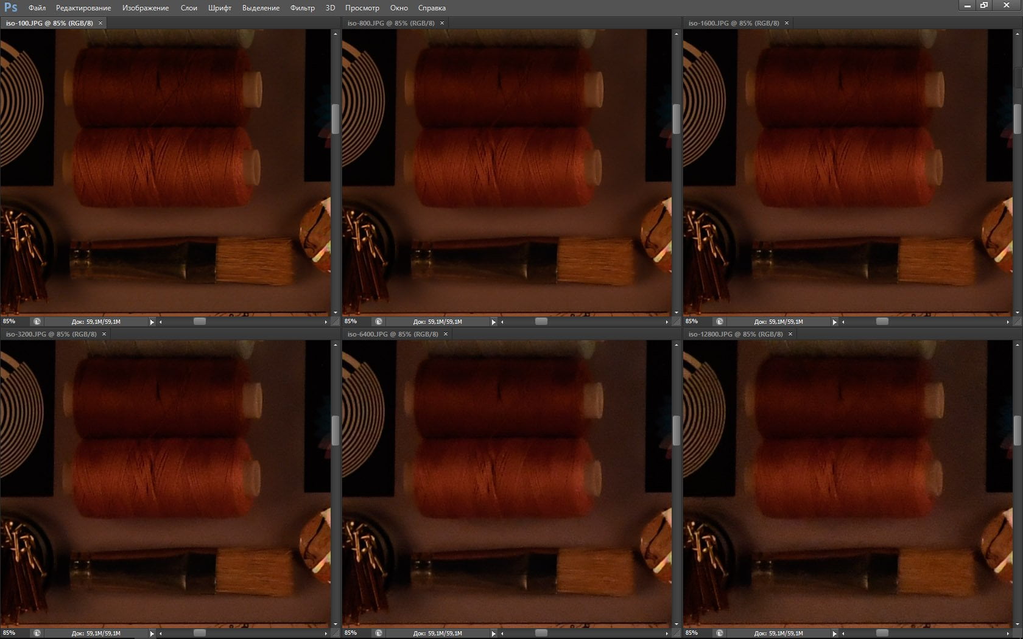
Task: Open the Справка menu
Action: click(432, 8)
